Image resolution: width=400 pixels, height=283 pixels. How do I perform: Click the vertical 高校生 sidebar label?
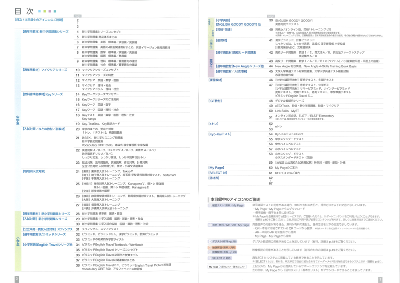tap(211, 64)
